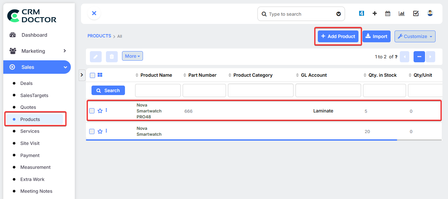Open the tasks checkmark icon

(416, 13)
